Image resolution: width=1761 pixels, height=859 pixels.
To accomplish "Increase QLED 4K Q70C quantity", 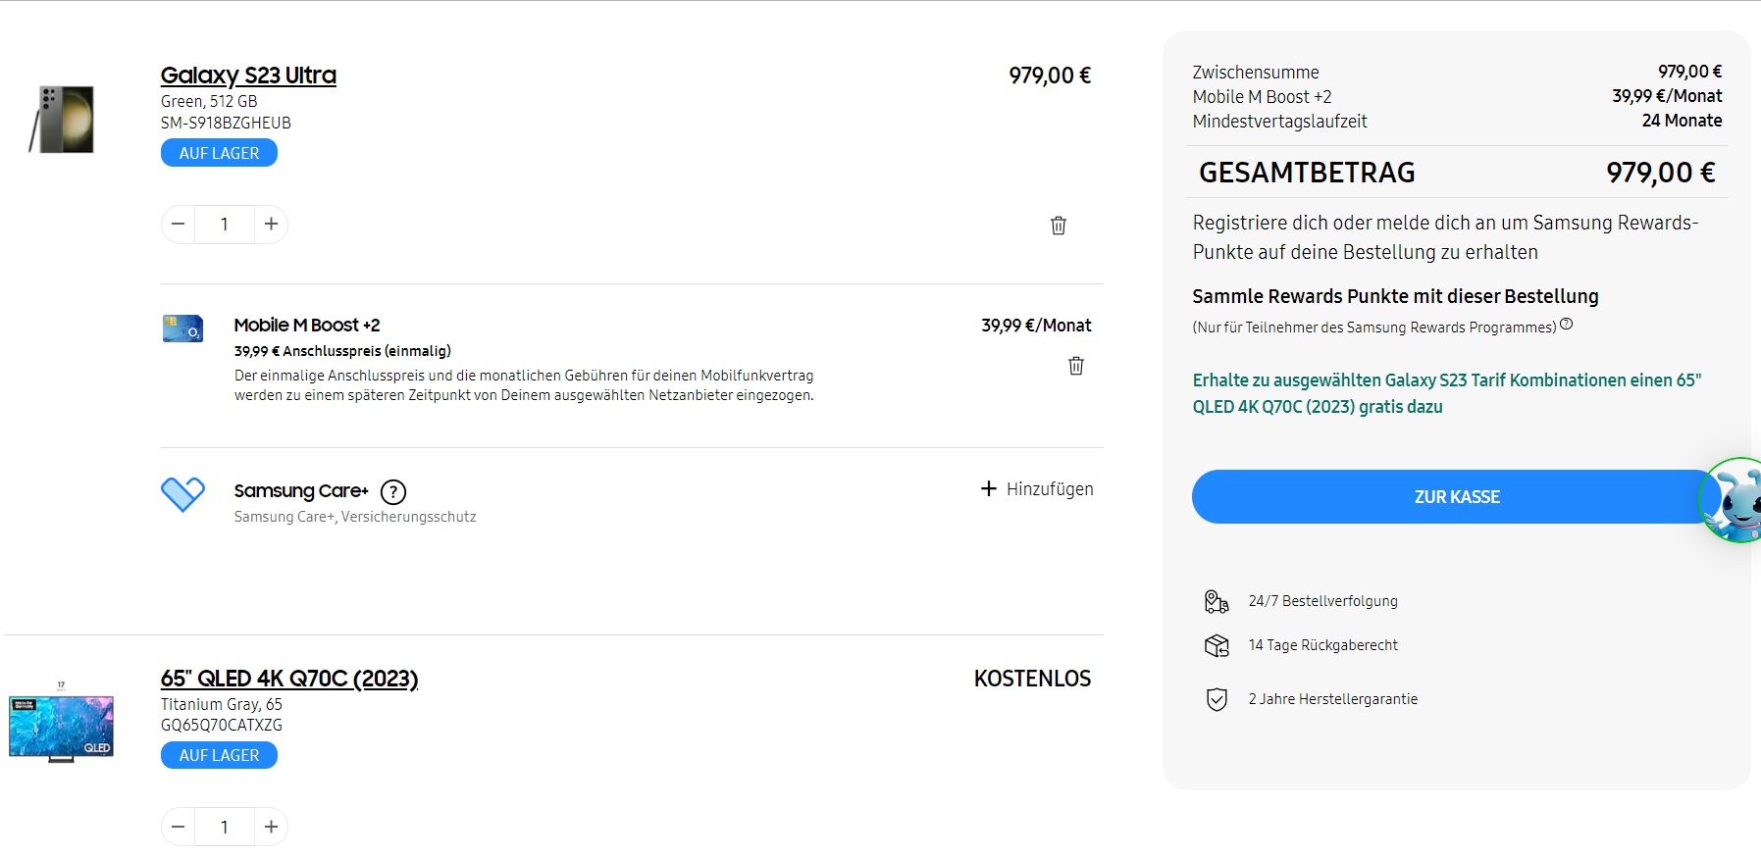I will [272, 827].
